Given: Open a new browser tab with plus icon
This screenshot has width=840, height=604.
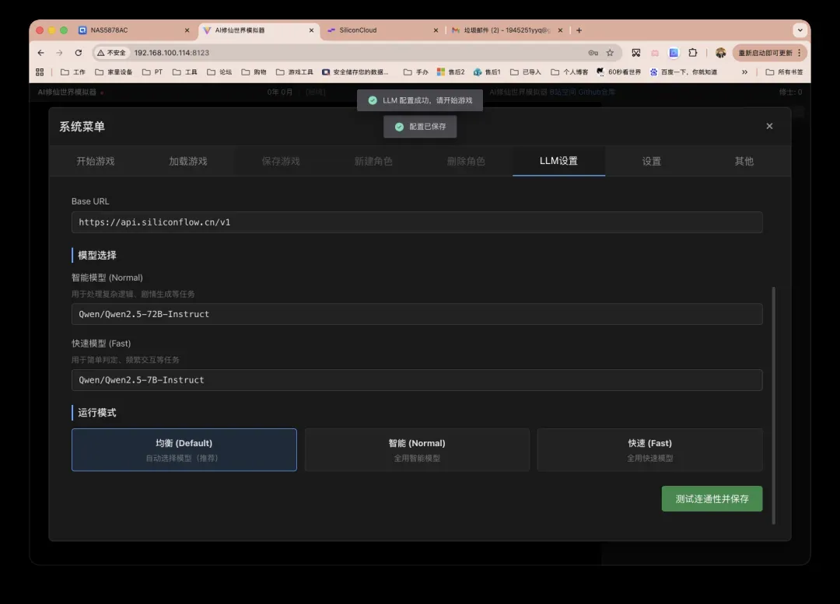Looking at the screenshot, I should [579, 30].
